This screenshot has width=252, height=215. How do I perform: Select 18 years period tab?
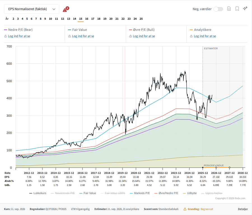point(99,19)
